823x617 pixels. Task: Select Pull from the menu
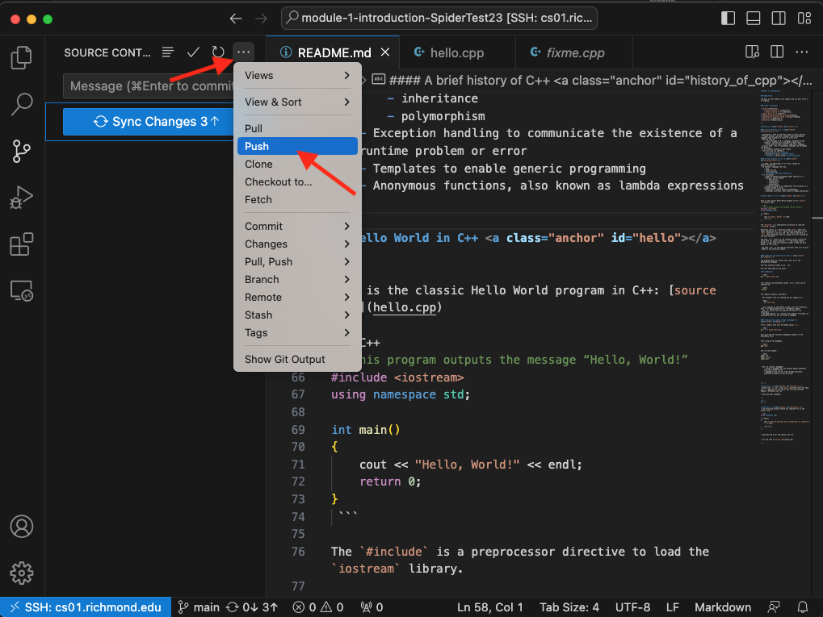(x=297, y=128)
